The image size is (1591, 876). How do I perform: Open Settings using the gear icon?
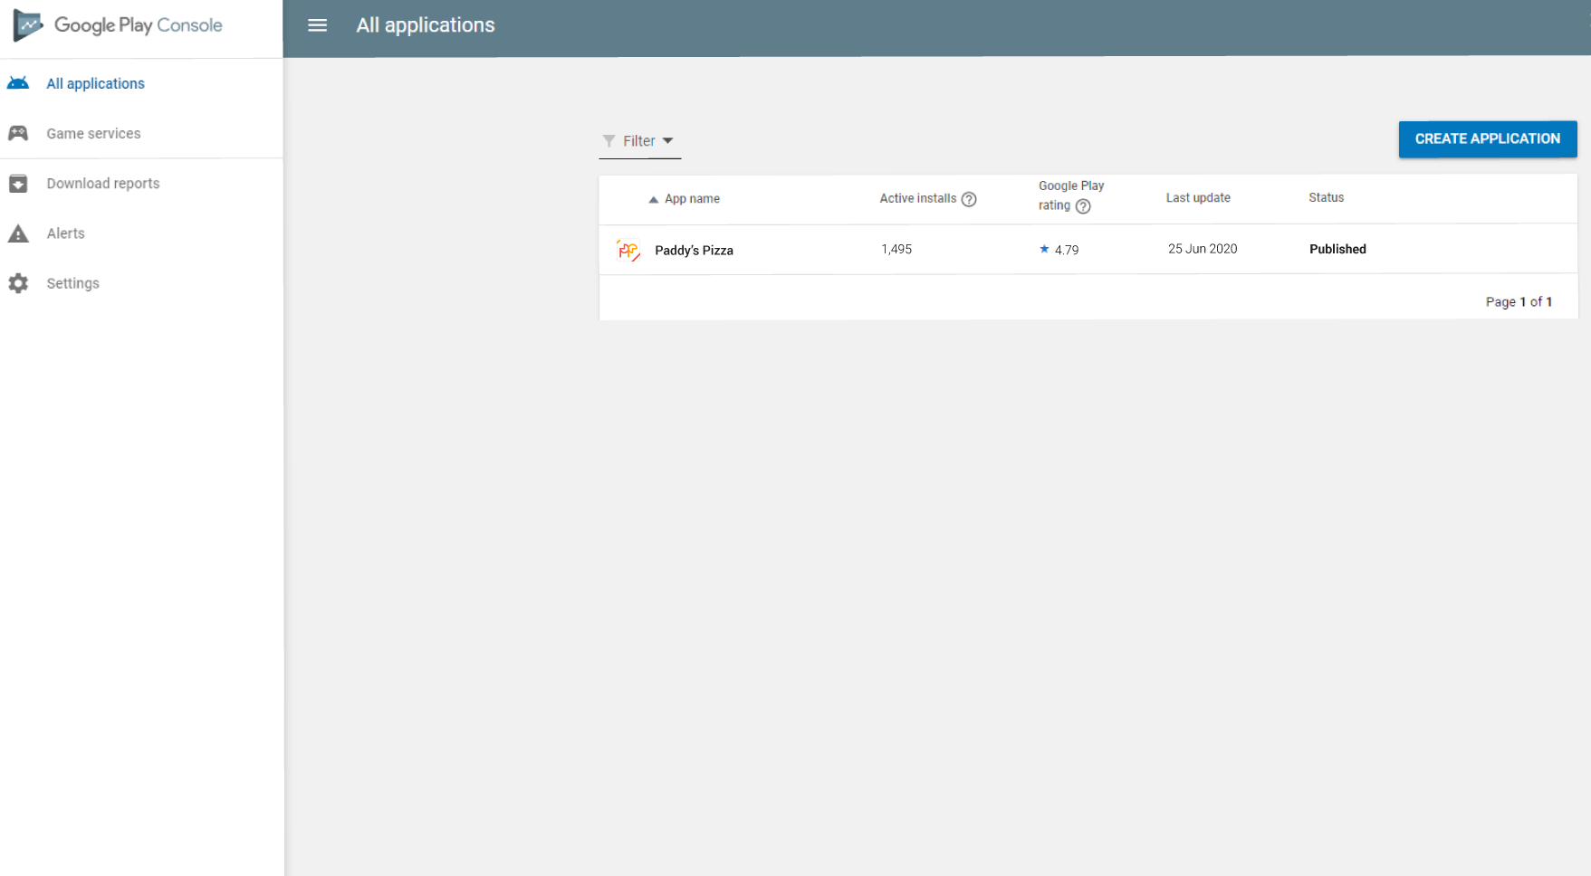[x=19, y=282]
